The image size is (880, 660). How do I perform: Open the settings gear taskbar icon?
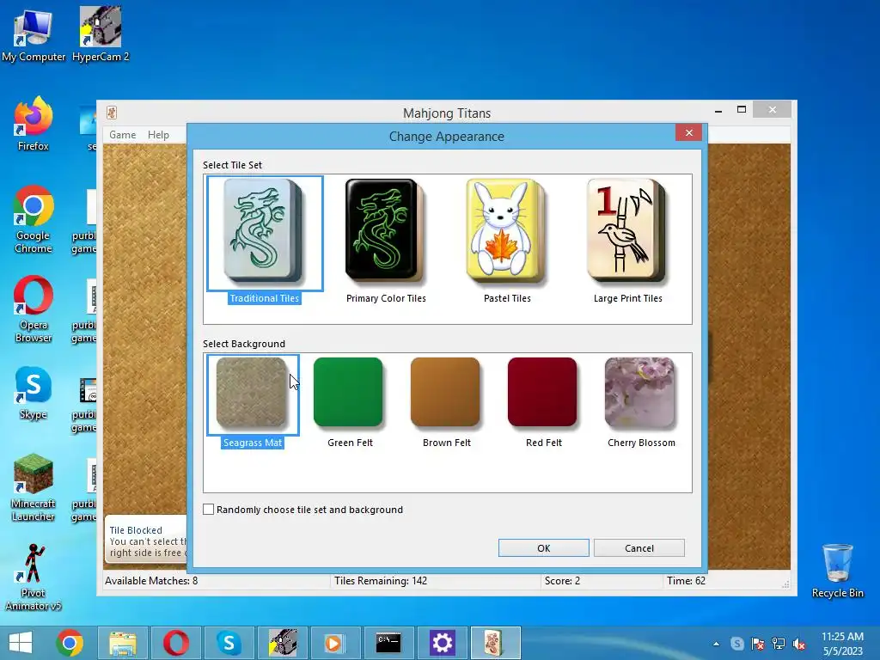pyautogui.click(x=442, y=643)
